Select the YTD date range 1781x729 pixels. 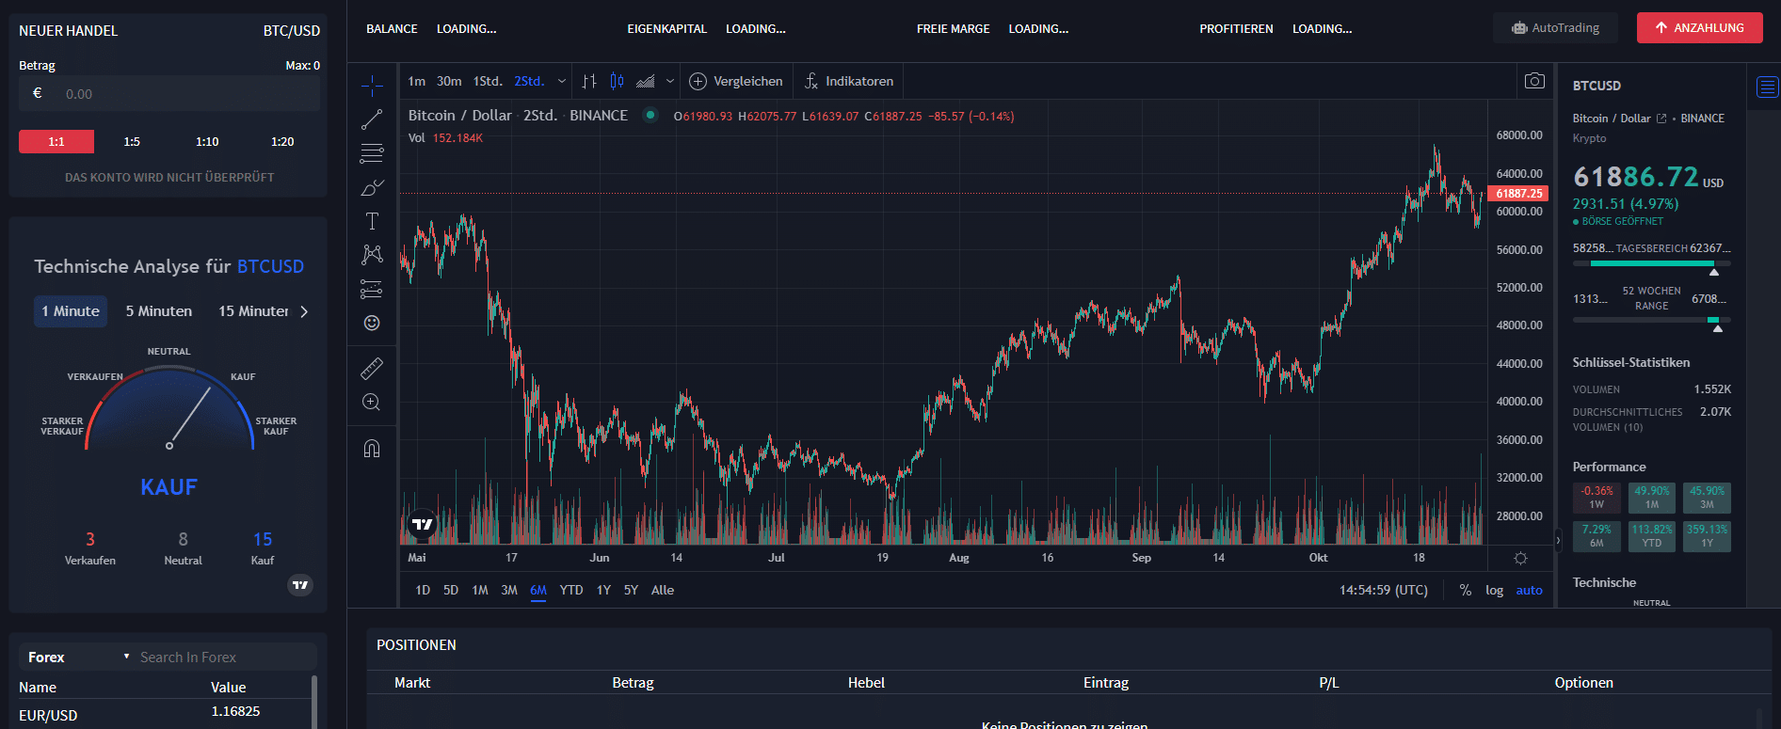click(x=571, y=590)
